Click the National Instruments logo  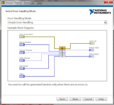pyautogui.click(x=100, y=12)
